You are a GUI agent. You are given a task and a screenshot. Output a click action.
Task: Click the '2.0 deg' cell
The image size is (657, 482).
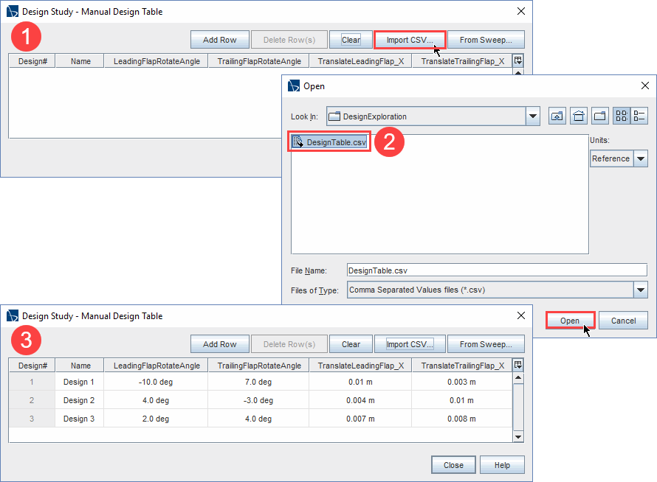[x=156, y=419]
